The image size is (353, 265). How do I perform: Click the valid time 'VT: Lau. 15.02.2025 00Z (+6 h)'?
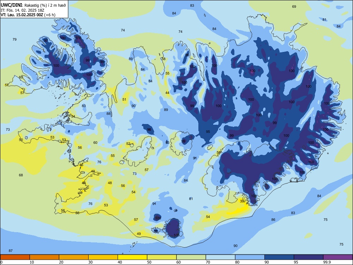pyautogui.click(x=28, y=15)
